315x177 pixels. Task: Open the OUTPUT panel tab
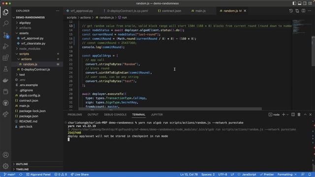(93, 115)
